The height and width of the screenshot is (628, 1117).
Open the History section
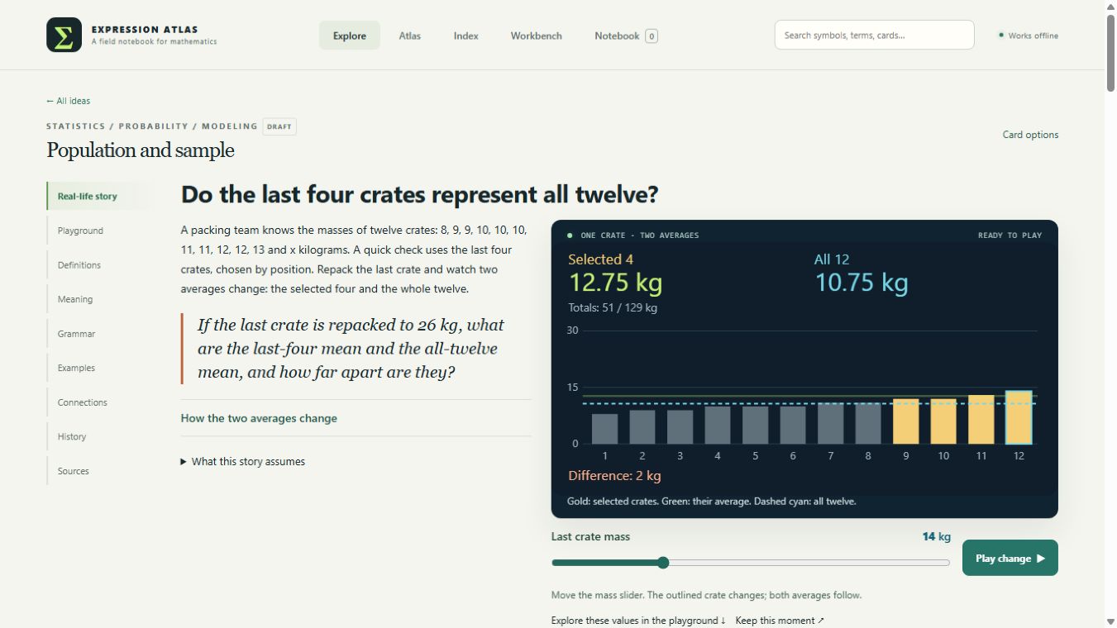[101, 436]
